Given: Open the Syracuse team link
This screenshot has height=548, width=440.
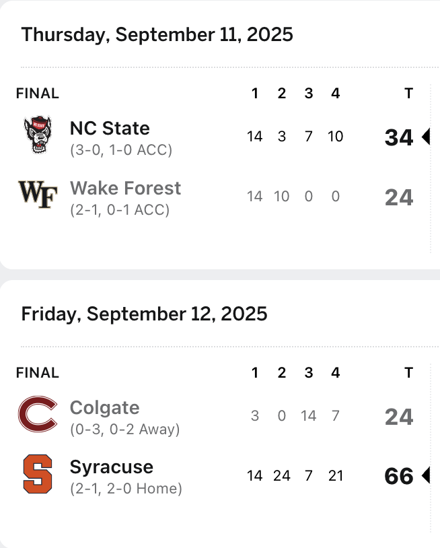Looking at the screenshot, I should click(x=112, y=467).
